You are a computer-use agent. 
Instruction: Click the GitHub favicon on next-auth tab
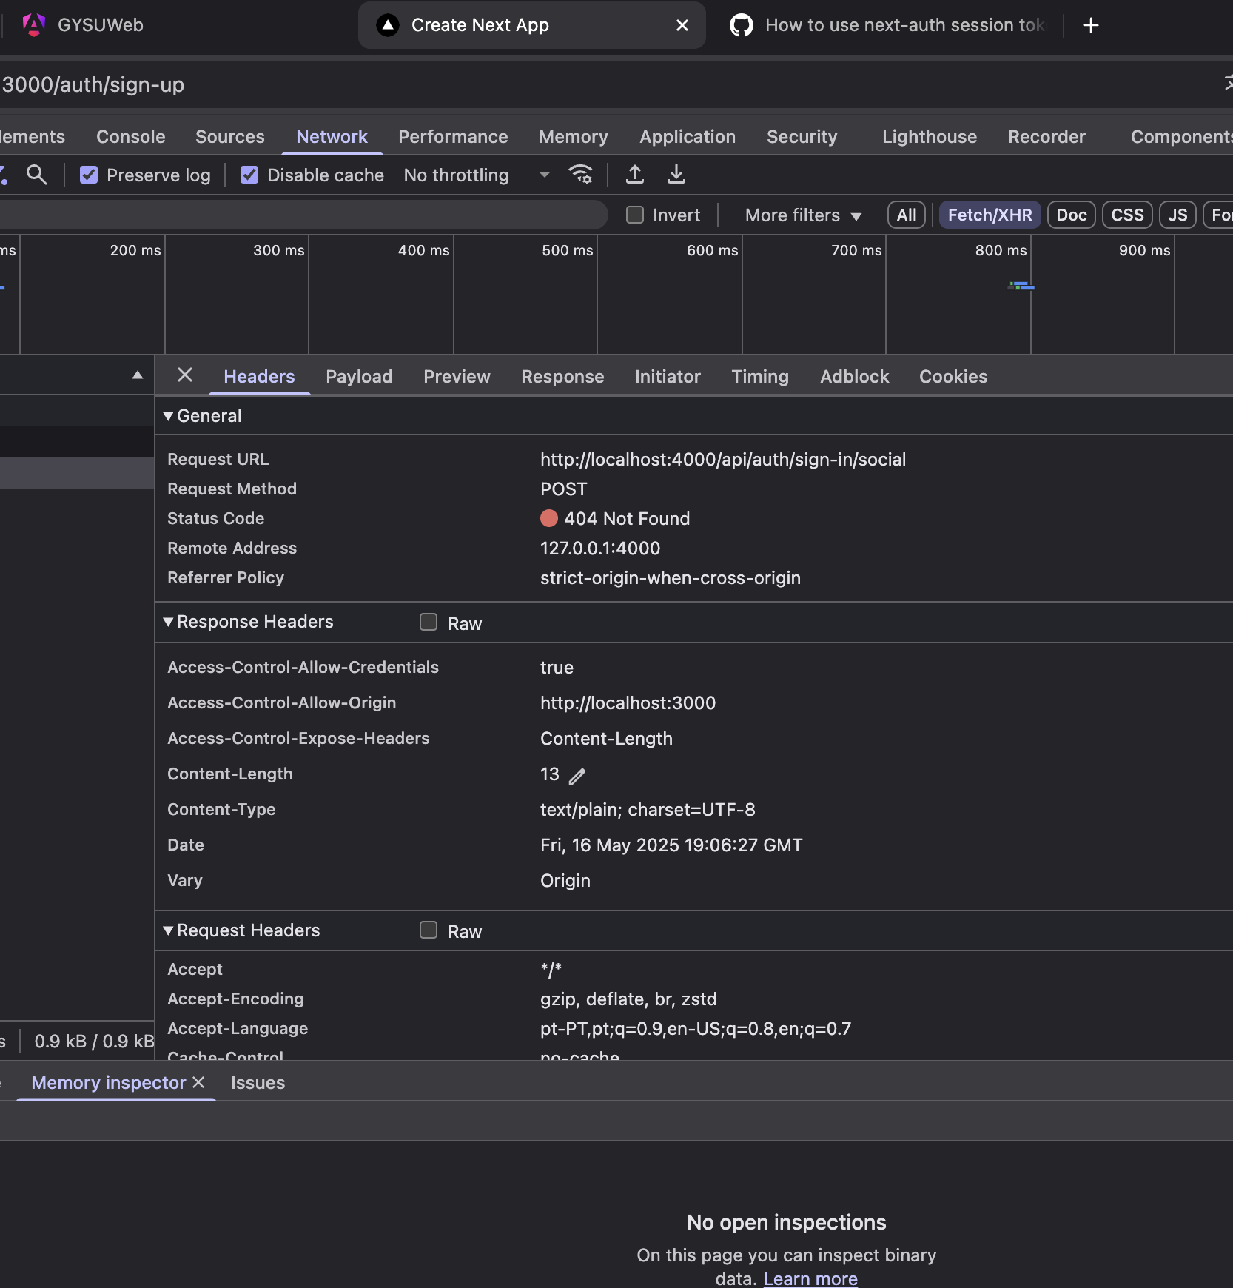(x=742, y=25)
